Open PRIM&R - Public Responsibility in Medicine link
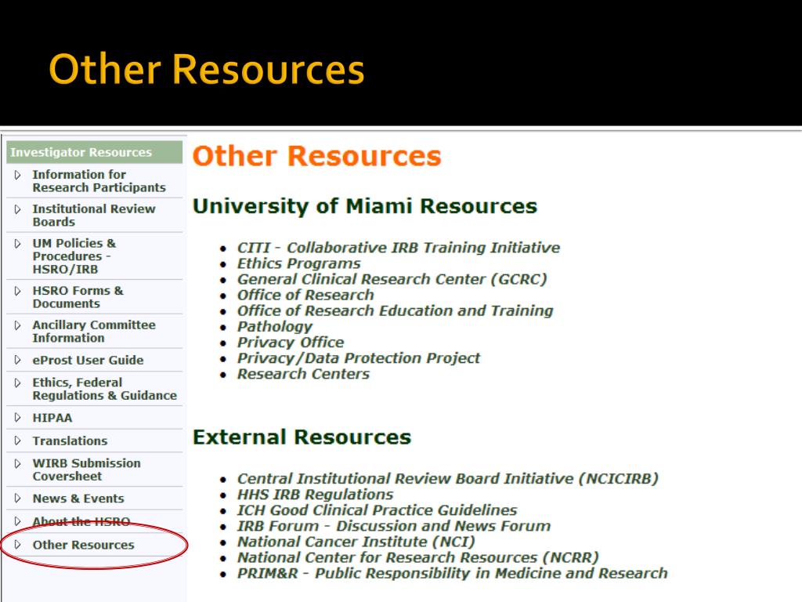 452,573
